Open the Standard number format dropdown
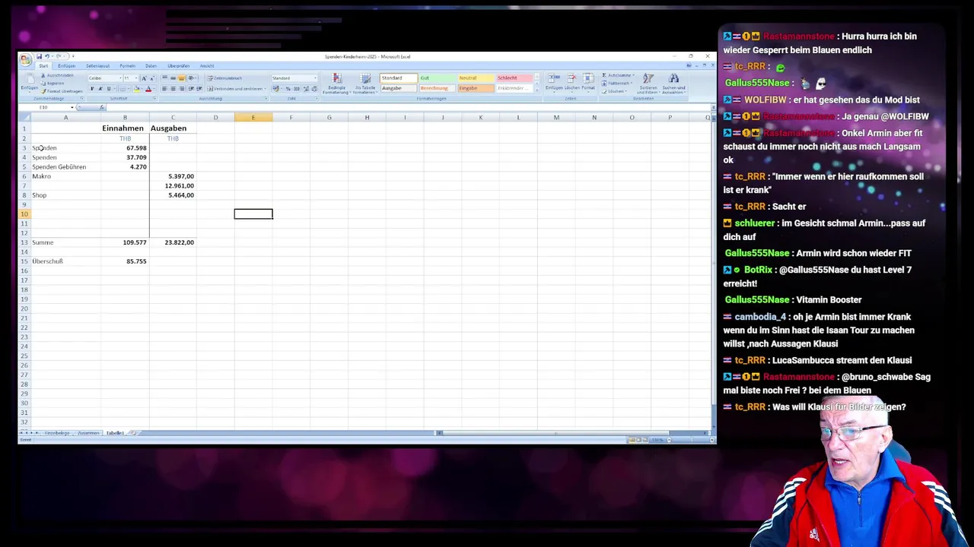This screenshot has width=974, height=547. [315, 78]
